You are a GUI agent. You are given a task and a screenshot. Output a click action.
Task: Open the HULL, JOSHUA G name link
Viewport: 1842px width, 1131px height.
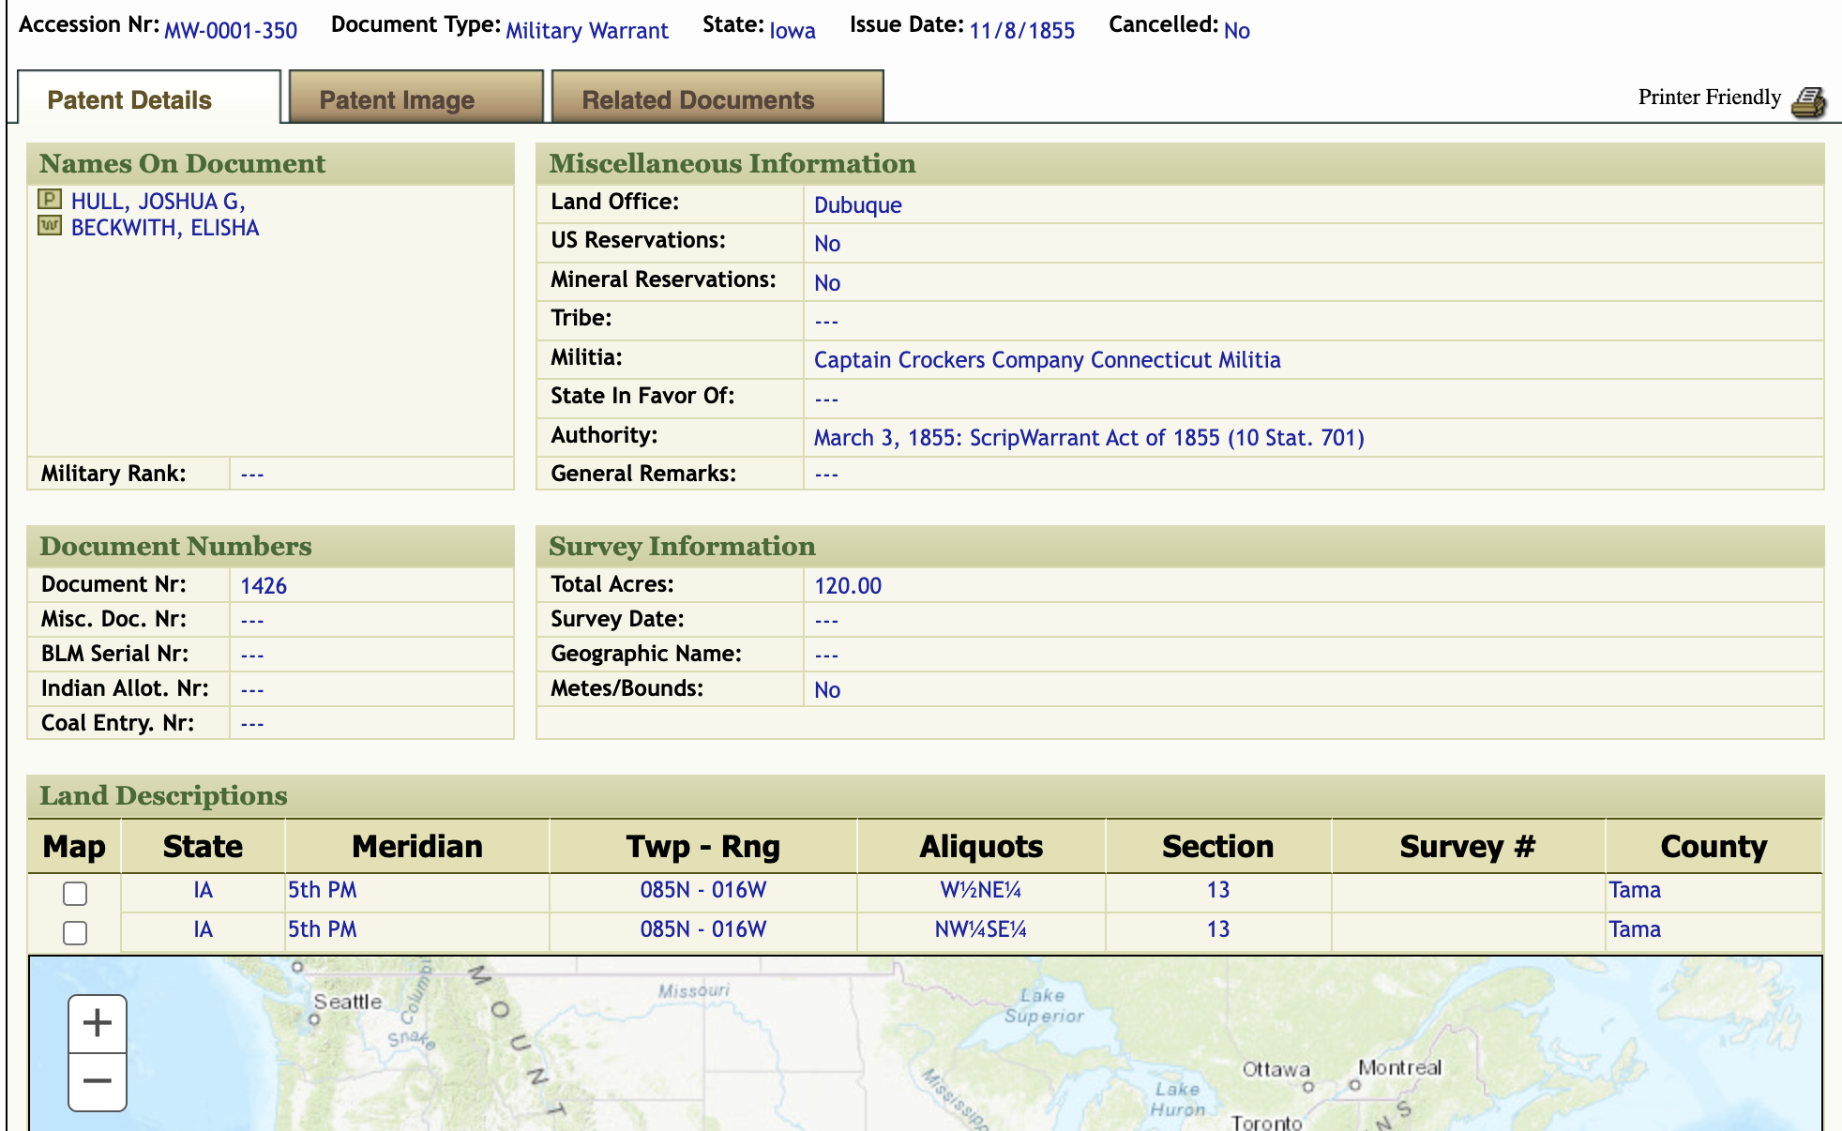tap(159, 202)
